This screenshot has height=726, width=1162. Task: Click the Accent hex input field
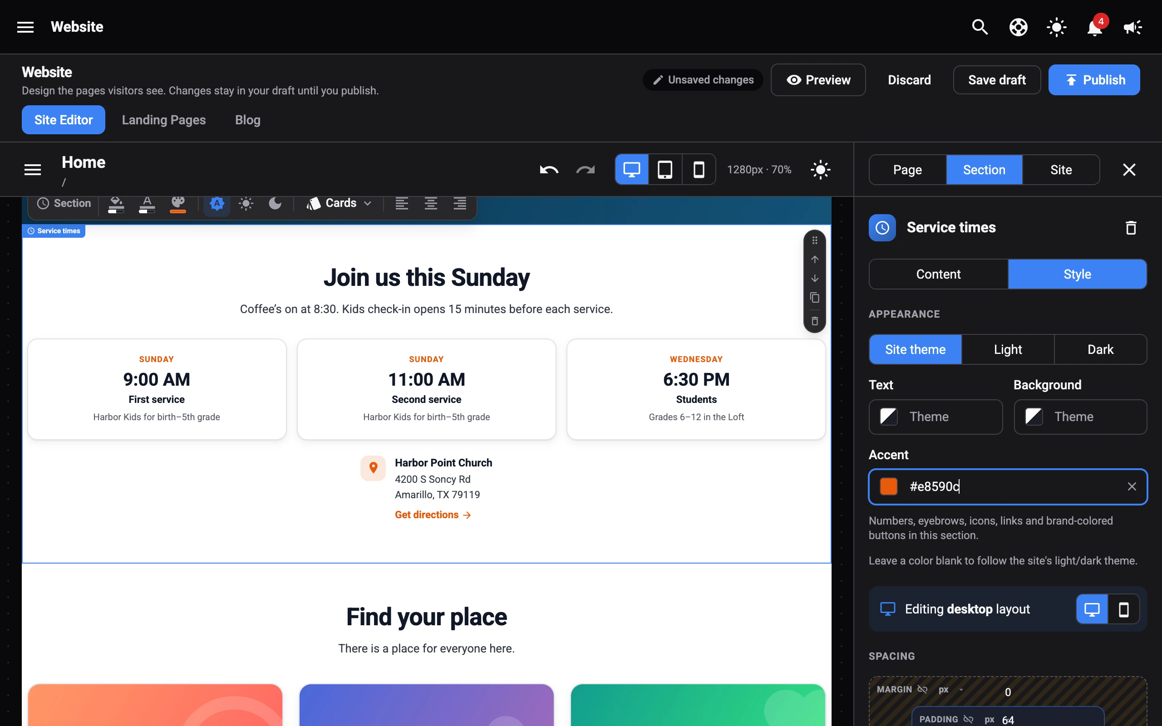pos(1008,486)
